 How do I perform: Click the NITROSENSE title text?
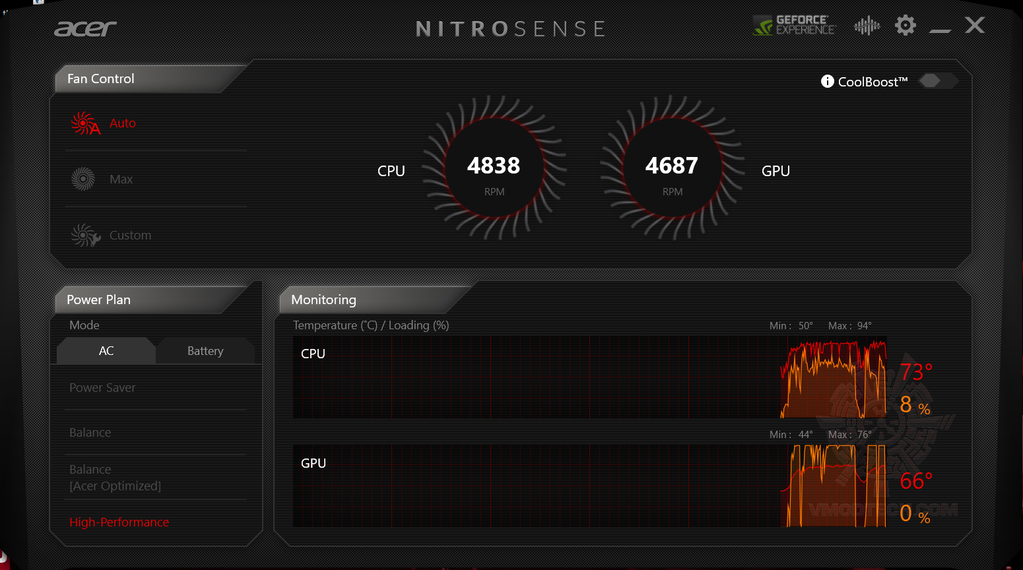511,29
